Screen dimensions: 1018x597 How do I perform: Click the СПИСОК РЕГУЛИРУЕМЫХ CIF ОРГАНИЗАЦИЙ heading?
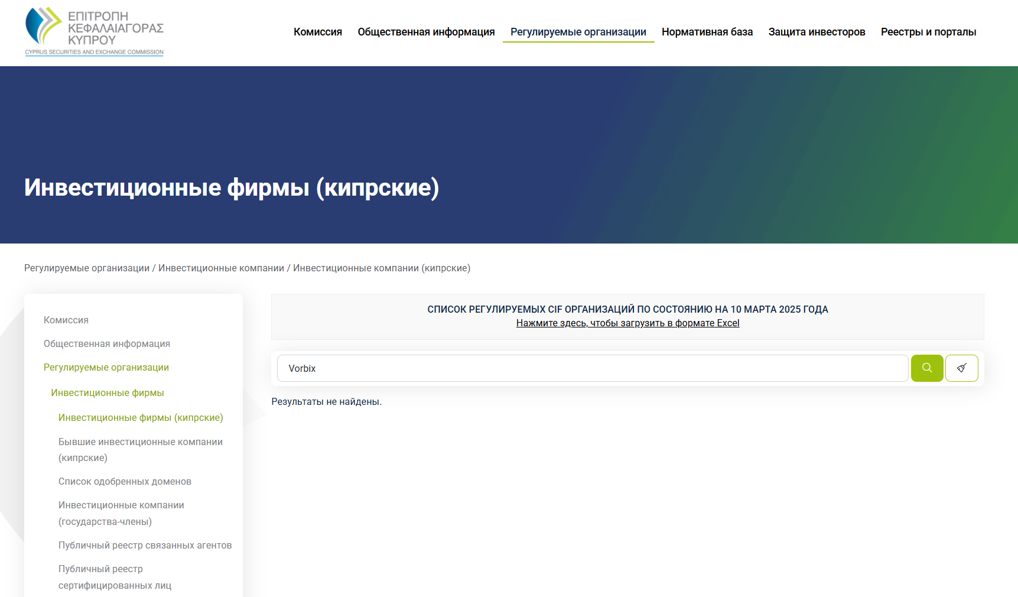coord(627,310)
